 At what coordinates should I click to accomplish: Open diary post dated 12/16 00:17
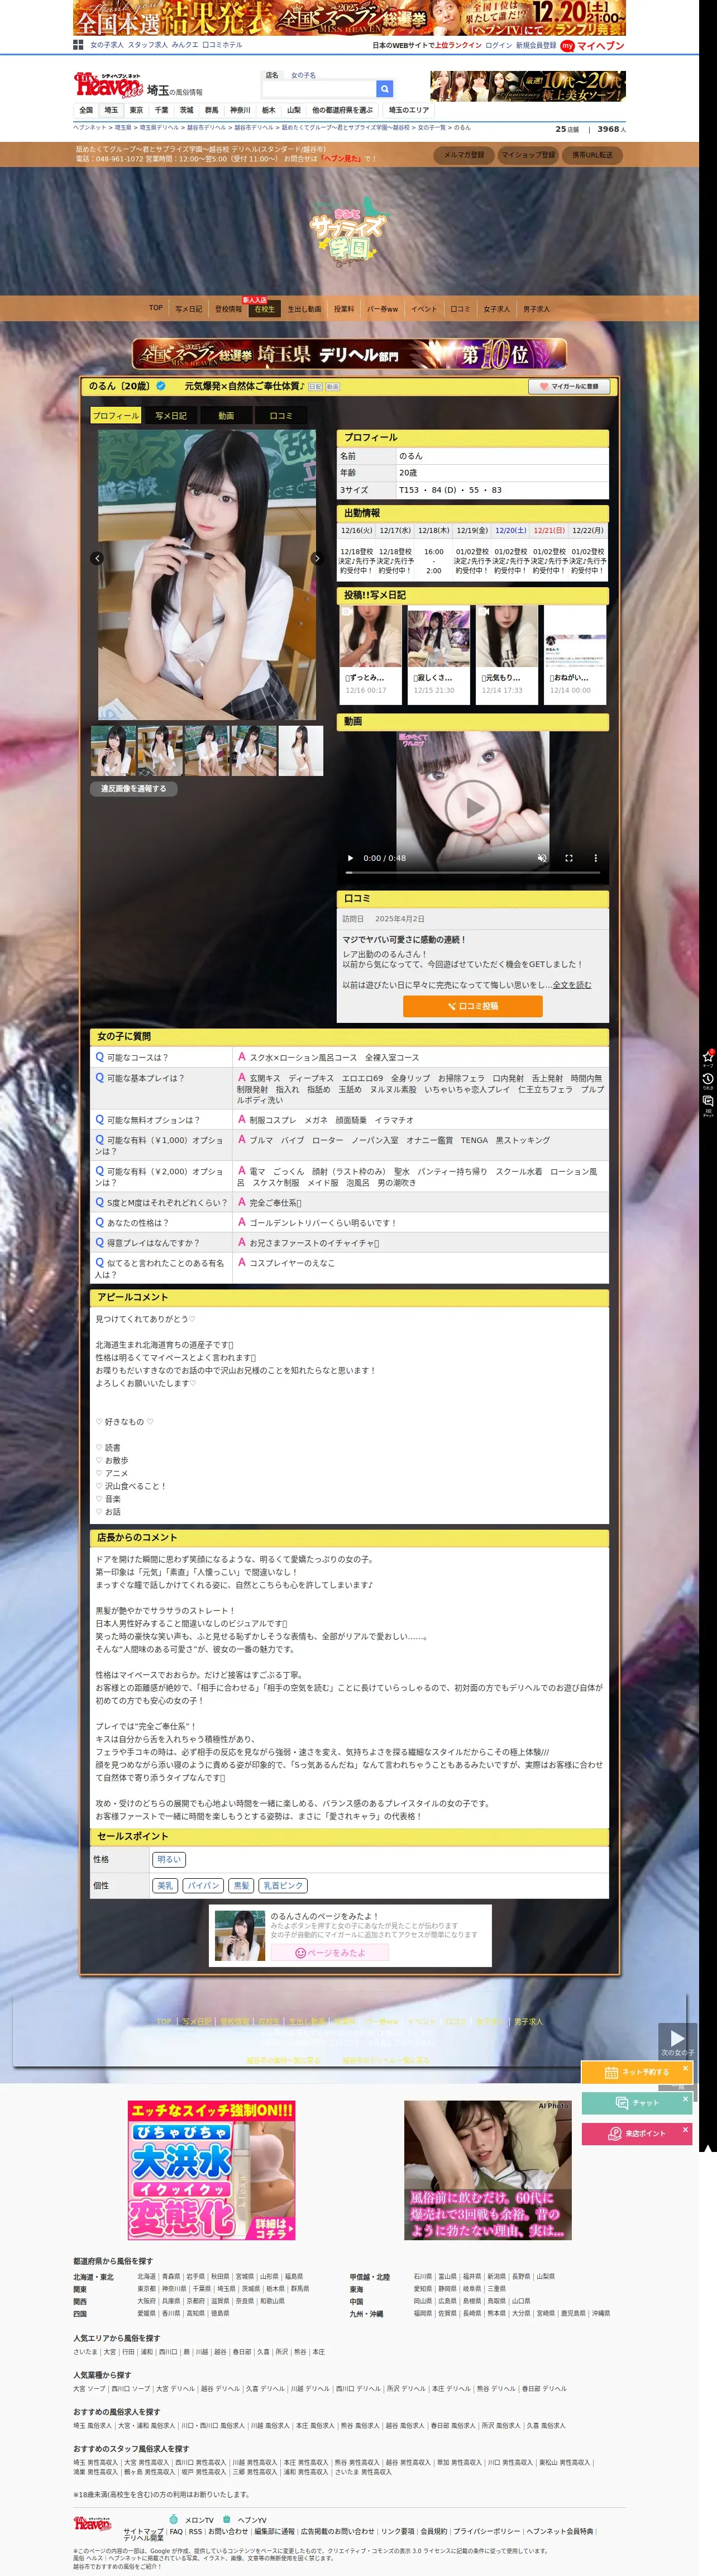370,654
